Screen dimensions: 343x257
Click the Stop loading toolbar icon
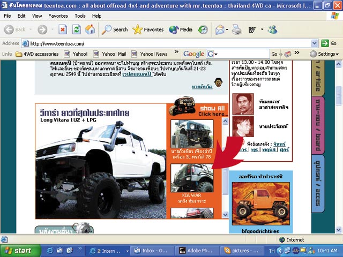pyautogui.click(x=63, y=29)
